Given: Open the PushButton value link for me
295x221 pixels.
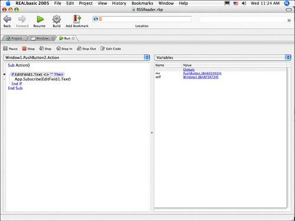Looking at the screenshot, I should [x=202, y=73].
